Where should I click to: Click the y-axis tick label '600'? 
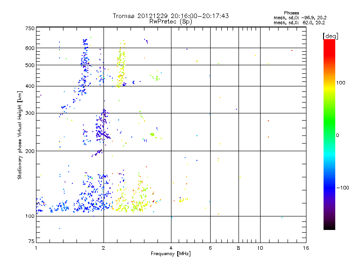coord(30,48)
